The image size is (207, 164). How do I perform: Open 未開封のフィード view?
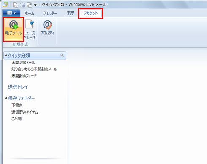click(24, 76)
